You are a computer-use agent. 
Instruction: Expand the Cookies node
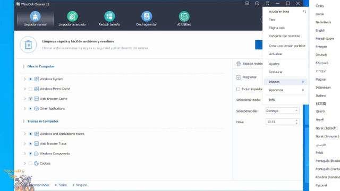pos(24,163)
